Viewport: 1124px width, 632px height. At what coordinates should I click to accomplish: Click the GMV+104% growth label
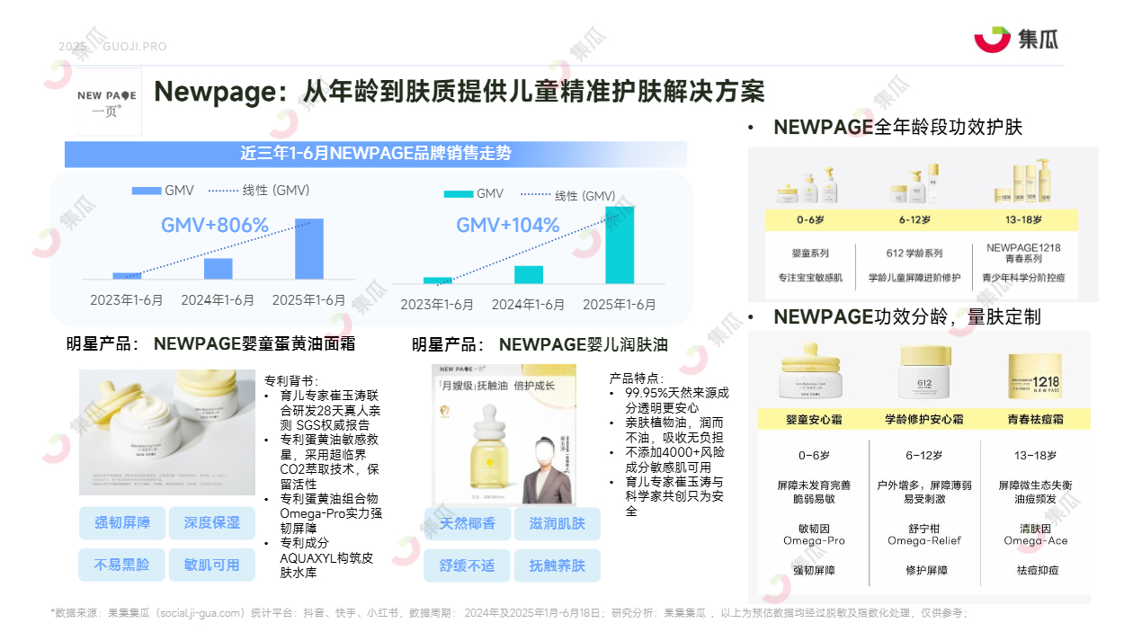[x=508, y=226]
